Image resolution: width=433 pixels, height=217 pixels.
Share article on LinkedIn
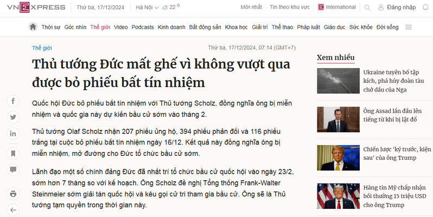click(x=13, y=133)
